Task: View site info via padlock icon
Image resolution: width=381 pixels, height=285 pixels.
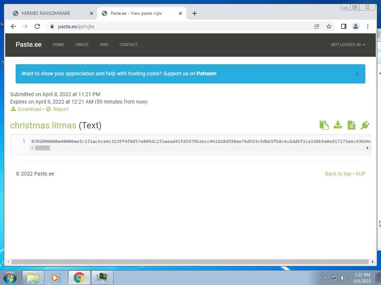Action: click(x=52, y=26)
